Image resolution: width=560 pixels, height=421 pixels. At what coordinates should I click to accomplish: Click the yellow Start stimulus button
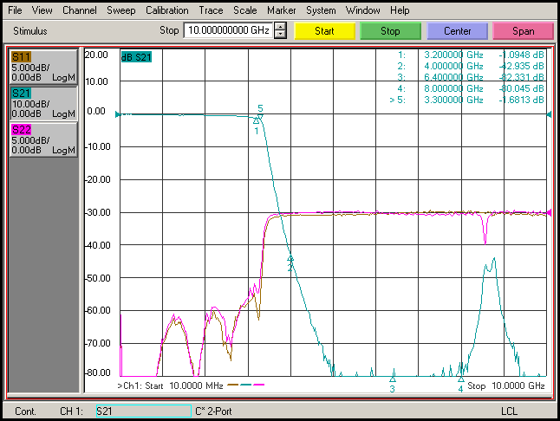pyautogui.click(x=324, y=31)
